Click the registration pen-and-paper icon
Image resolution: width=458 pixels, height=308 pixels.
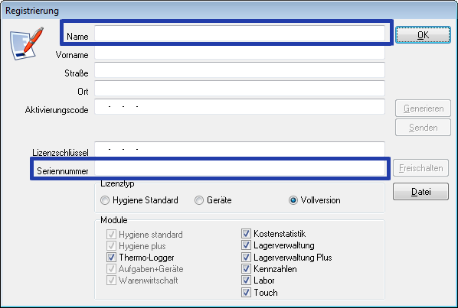point(27,44)
